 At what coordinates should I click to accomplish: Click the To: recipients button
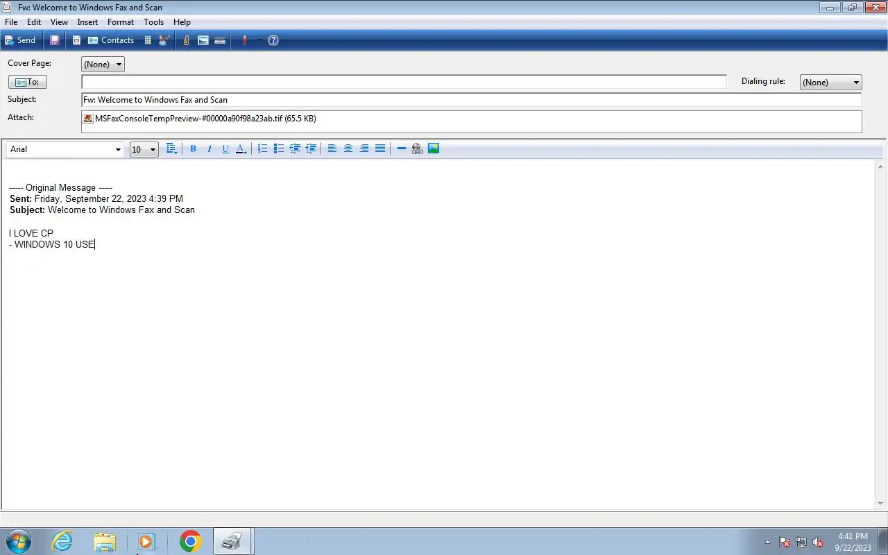pyautogui.click(x=28, y=82)
